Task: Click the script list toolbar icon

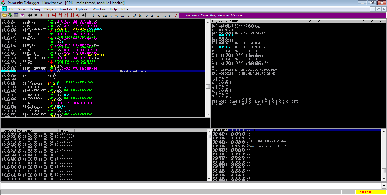Action: [x=17, y=15]
